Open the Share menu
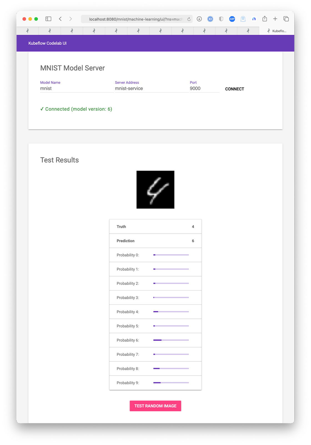Viewport: 311px width, 445px height. [265, 19]
